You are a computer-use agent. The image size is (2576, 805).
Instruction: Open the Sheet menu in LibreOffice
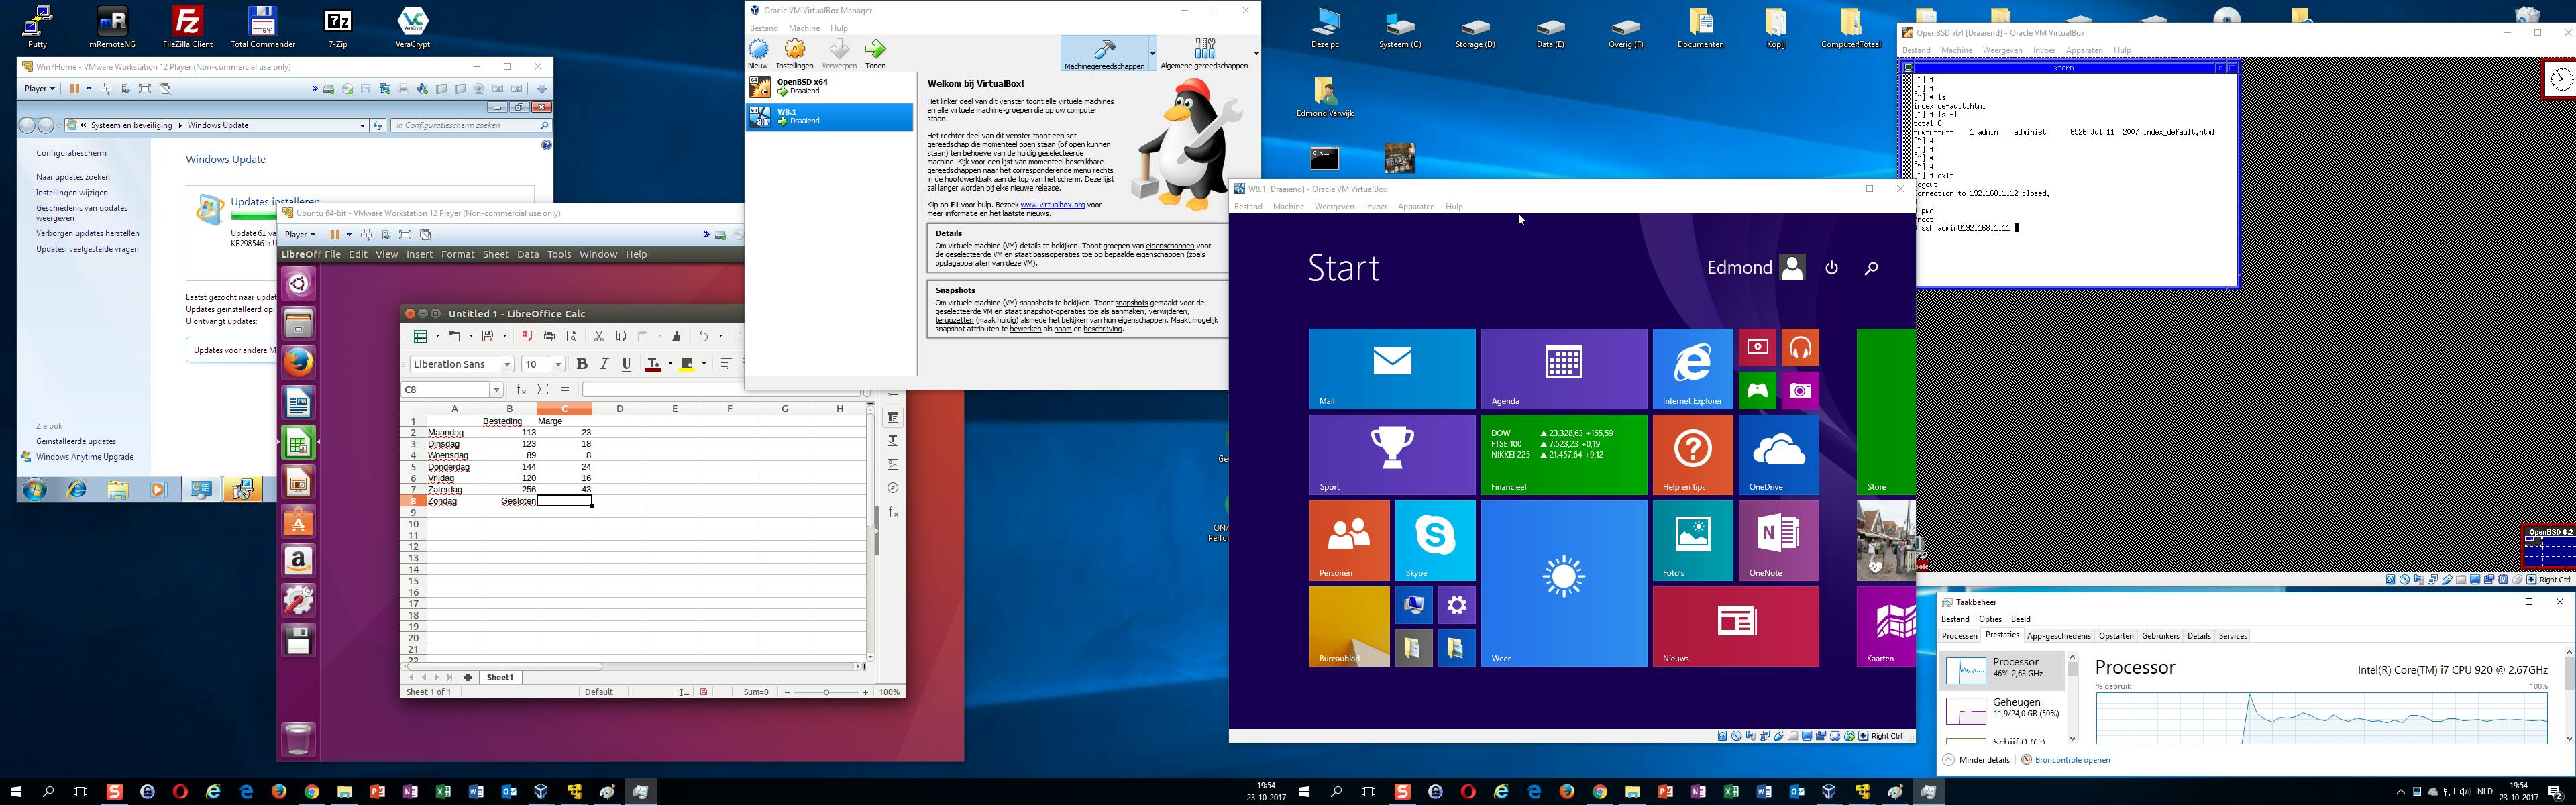click(x=496, y=254)
